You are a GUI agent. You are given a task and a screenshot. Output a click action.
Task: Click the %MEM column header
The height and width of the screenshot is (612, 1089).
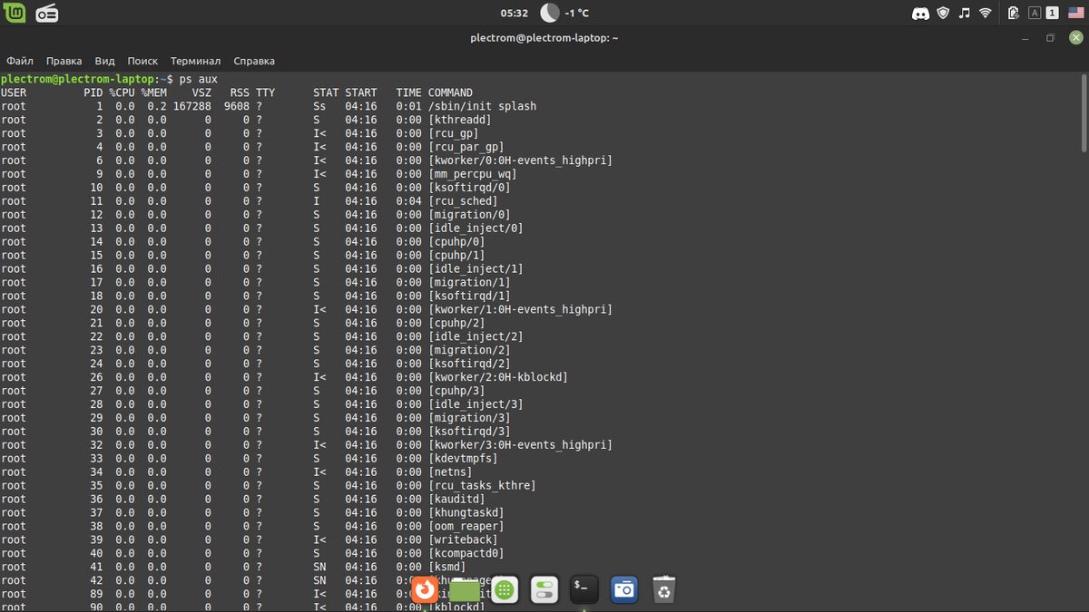pyautogui.click(x=153, y=92)
